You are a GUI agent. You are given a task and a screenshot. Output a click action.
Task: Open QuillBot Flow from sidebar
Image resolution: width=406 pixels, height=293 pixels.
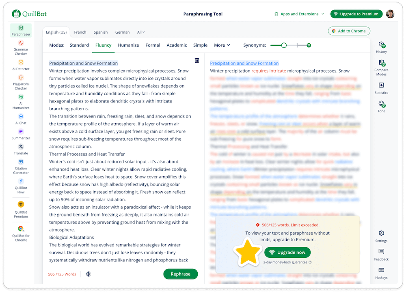click(x=21, y=186)
